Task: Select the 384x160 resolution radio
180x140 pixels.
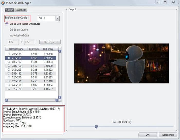Action: pyautogui.click(x=9, y=66)
